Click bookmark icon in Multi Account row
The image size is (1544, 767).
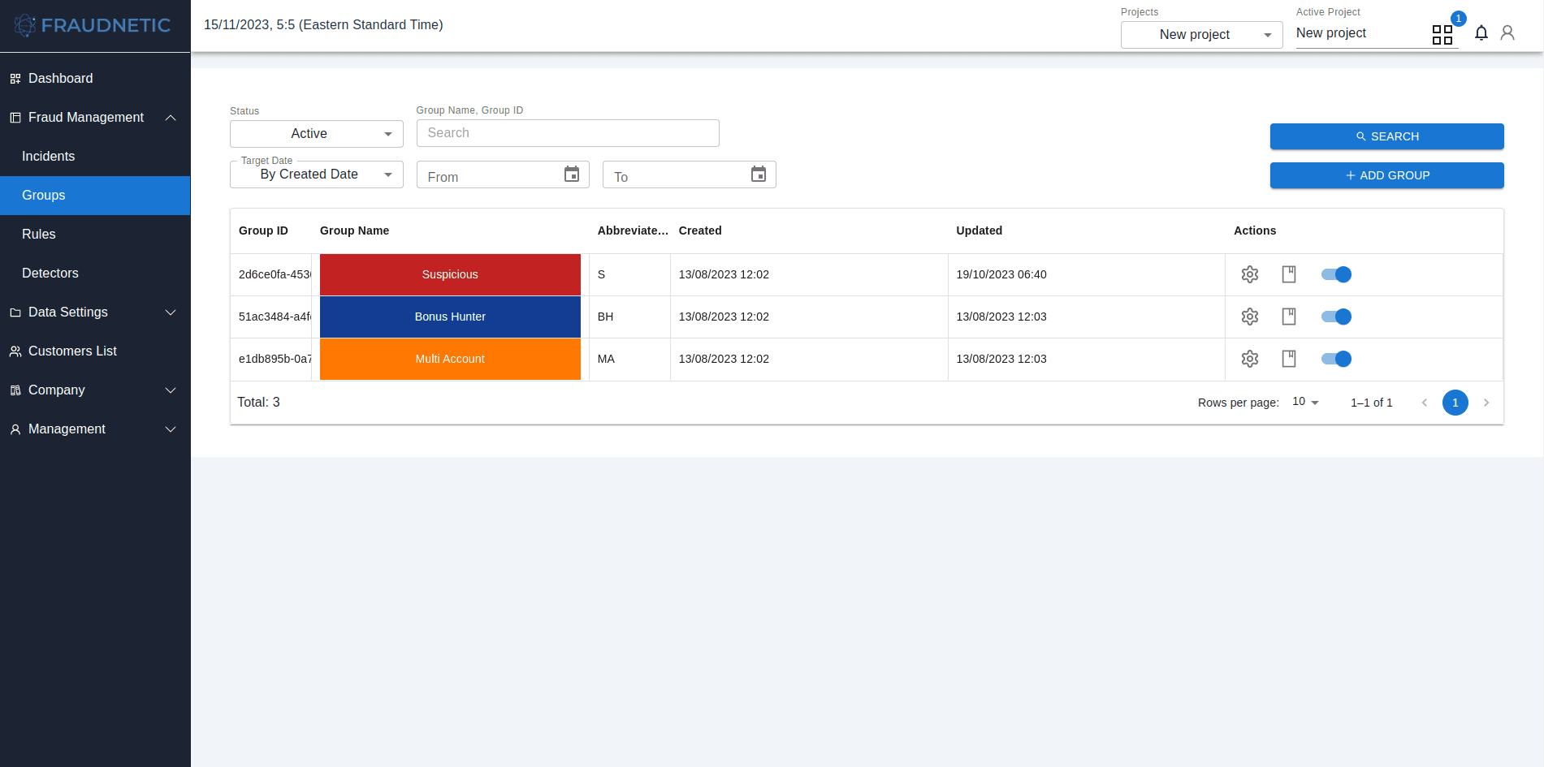tap(1289, 359)
